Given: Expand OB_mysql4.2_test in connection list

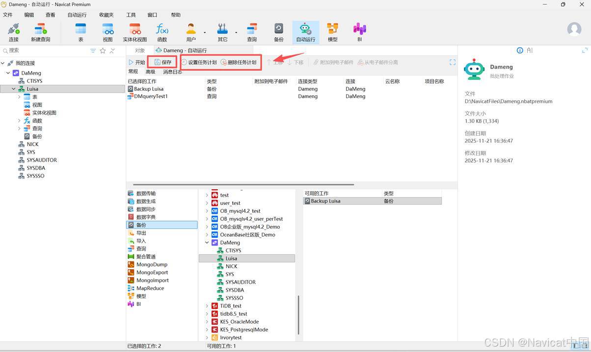Looking at the screenshot, I should click(x=207, y=211).
